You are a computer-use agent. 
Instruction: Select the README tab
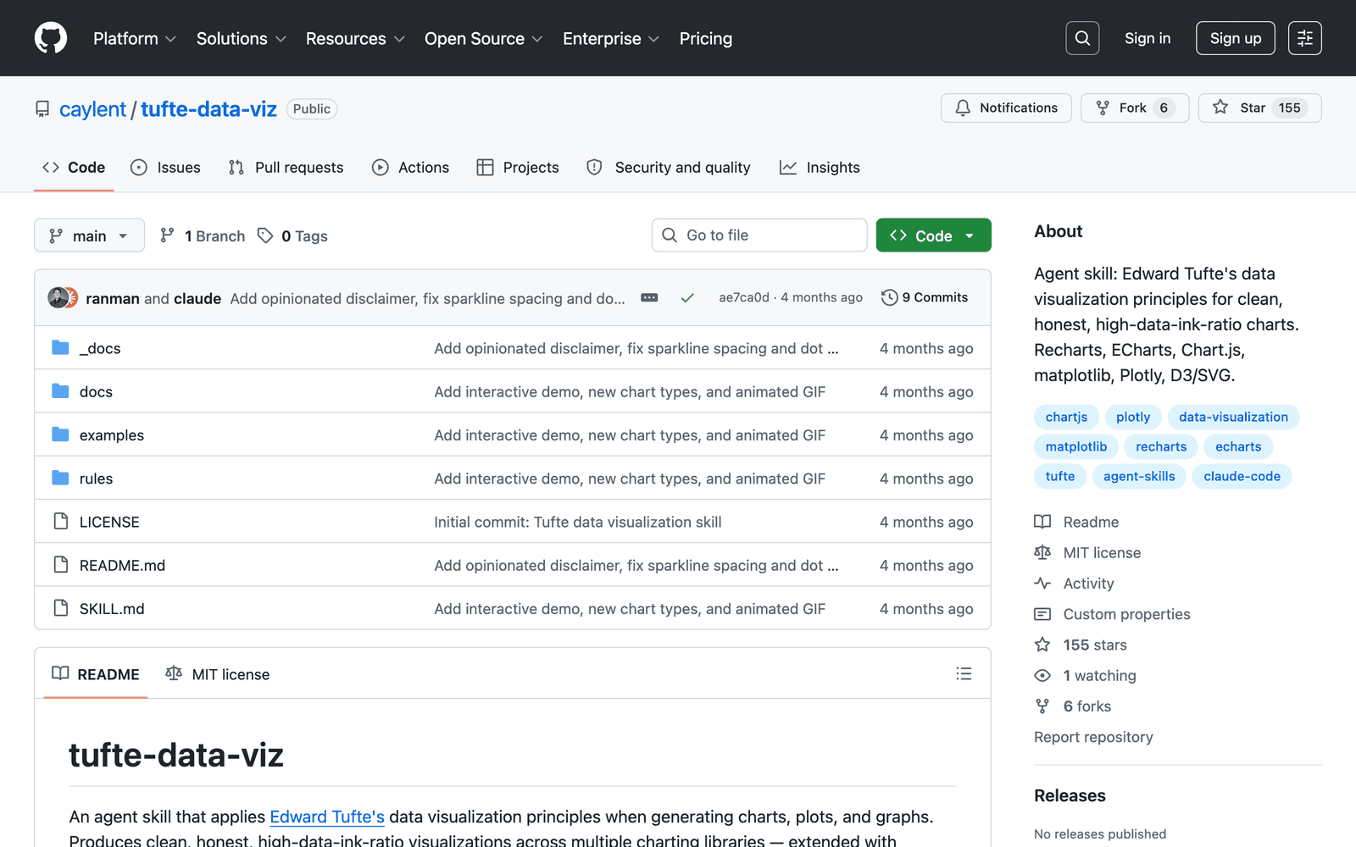coord(96,674)
